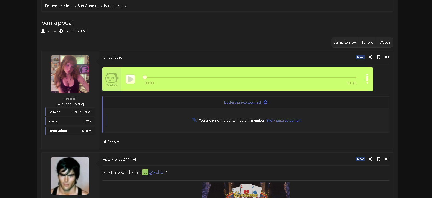Go to Ban Appeals breadcrumb
This screenshot has width=432, height=198.
[x=88, y=6]
